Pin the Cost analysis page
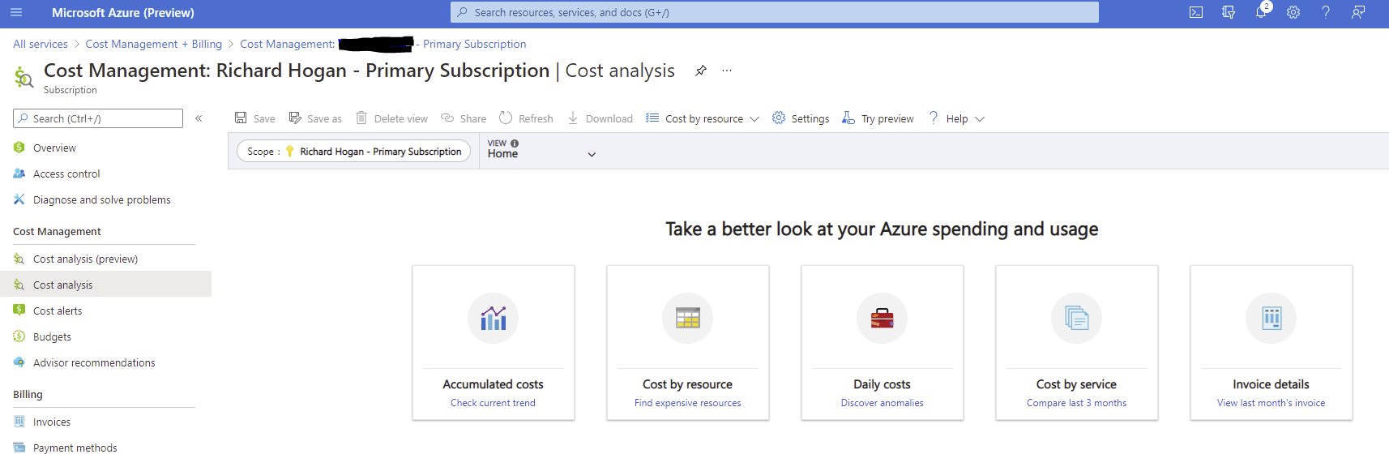 (701, 71)
